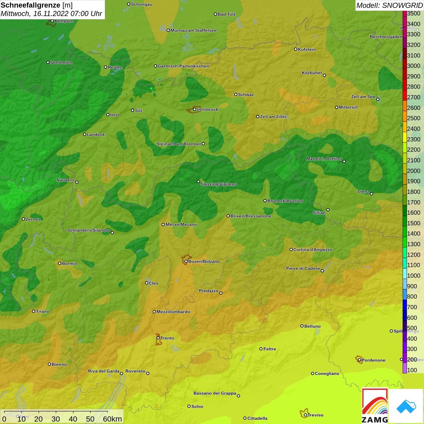Click the 'Cortina d'Ampezzo' label
This screenshot has width=424, height=424.
(313, 250)
